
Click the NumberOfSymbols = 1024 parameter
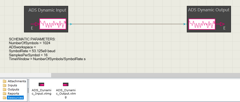click(29, 43)
